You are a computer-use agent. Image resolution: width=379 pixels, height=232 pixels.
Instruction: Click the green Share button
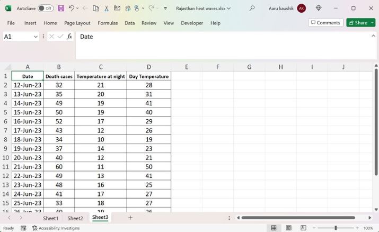(358, 23)
